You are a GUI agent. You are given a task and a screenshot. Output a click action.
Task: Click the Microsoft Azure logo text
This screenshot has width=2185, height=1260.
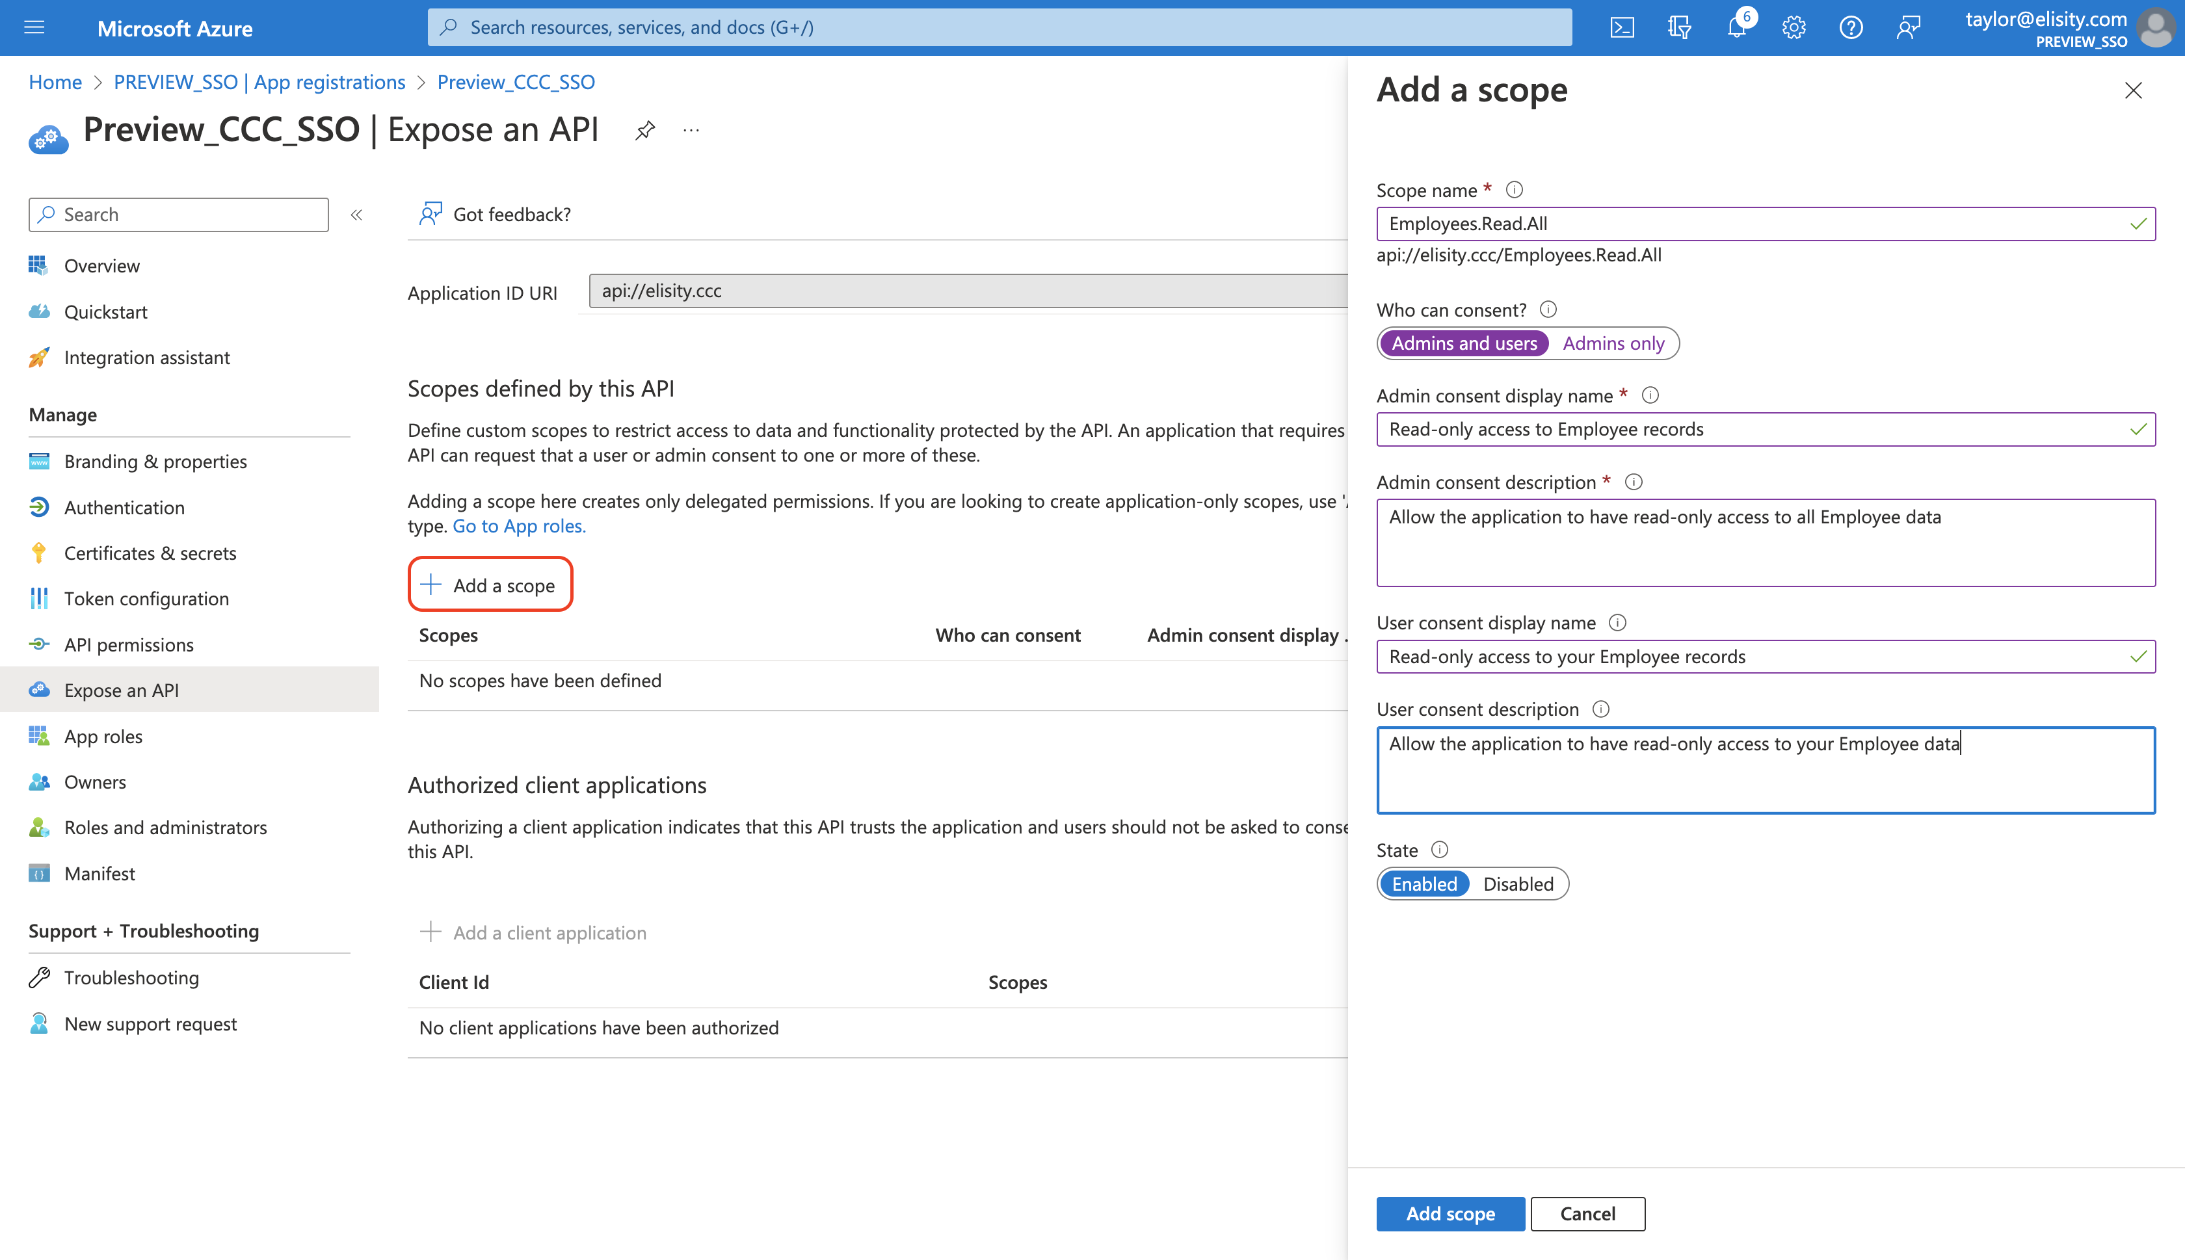pos(175,28)
